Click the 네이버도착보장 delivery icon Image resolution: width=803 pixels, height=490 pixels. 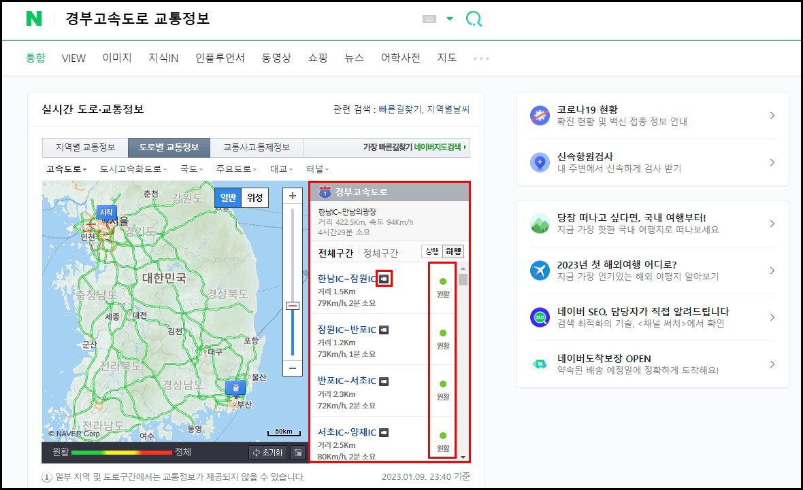(x=540, y=364)
